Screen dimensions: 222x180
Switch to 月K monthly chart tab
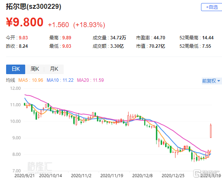54,69
